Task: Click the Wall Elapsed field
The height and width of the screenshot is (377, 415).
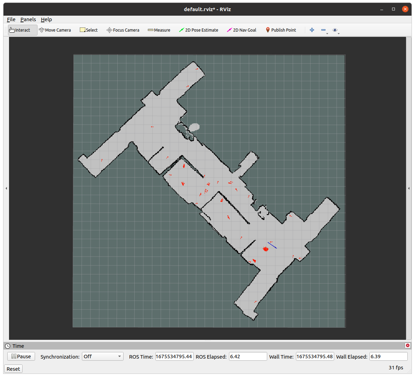Action: (388, 356)
